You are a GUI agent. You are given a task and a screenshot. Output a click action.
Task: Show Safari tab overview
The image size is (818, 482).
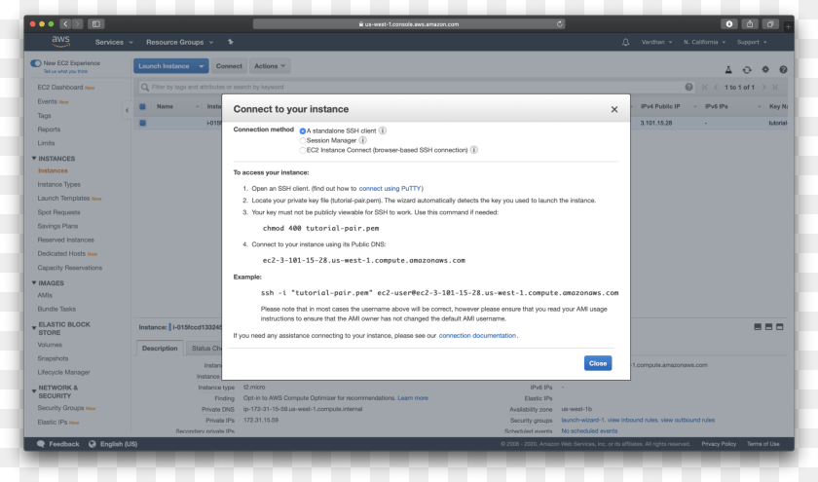point(770,24)
